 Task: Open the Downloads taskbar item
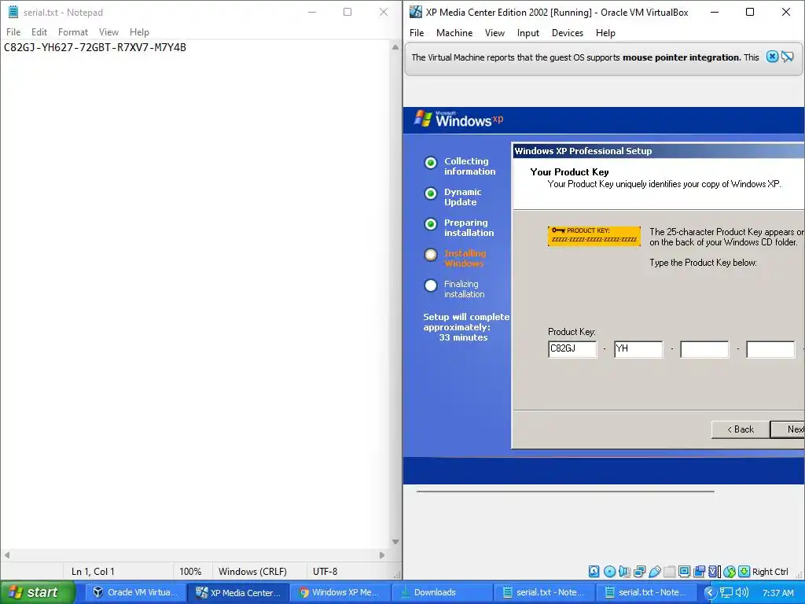click(442, 592)
